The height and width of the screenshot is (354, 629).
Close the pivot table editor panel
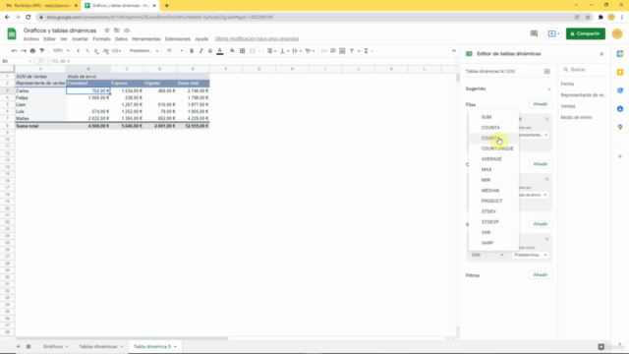[x=601, y=54]
